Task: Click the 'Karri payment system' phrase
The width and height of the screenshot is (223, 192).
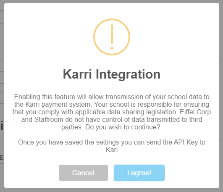Action: pos(58,105)
